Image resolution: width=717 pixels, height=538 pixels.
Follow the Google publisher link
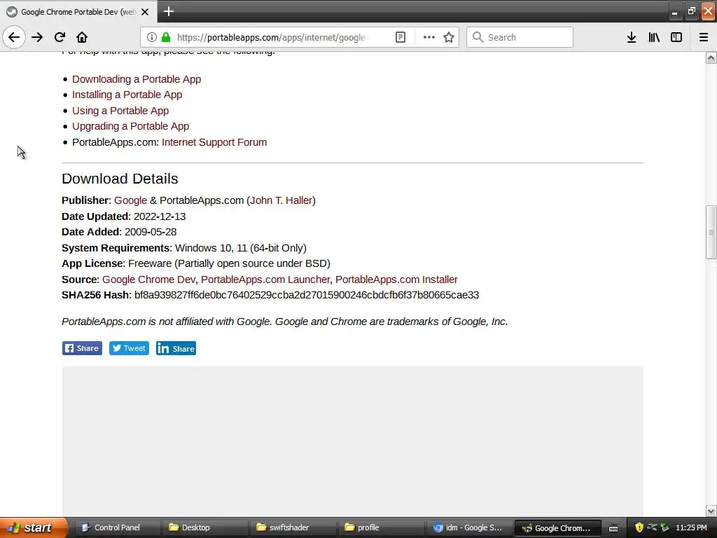click(x=130, y=200)
